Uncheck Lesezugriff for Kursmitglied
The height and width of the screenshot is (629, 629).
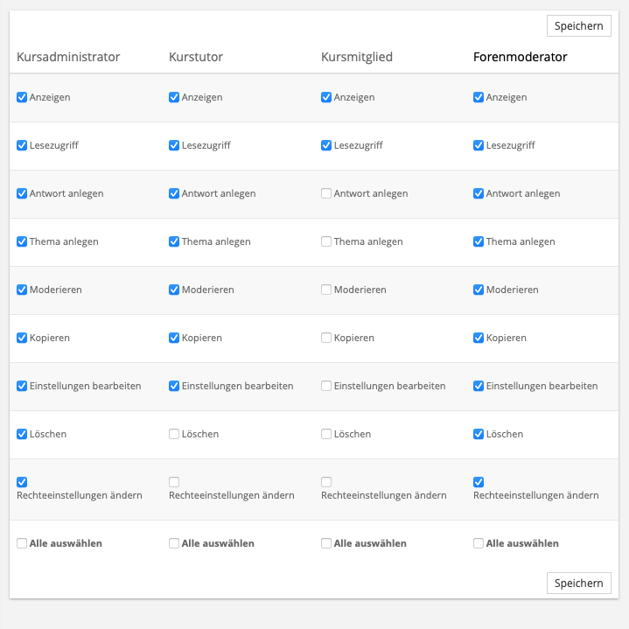point(326,145)
